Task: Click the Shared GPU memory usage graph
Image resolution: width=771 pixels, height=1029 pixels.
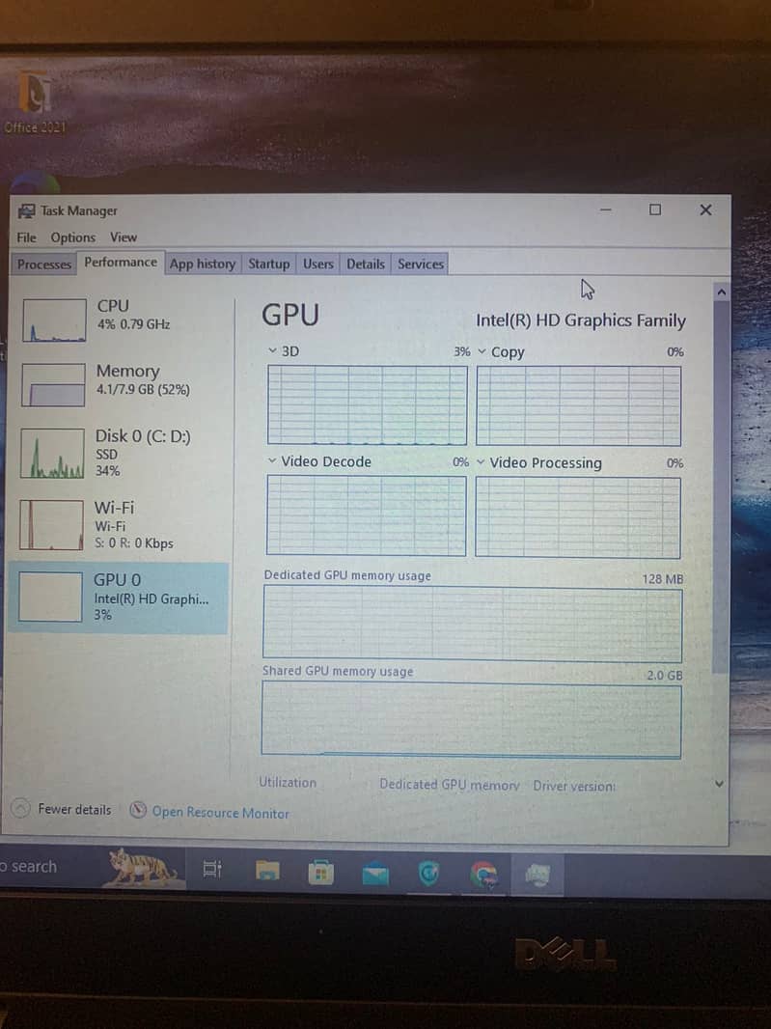Action: [471, 720]
